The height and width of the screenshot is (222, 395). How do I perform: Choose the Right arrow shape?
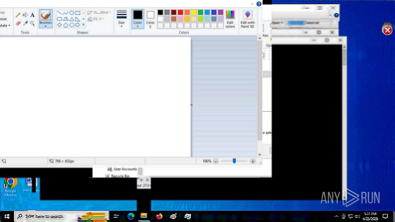point(78,25)
